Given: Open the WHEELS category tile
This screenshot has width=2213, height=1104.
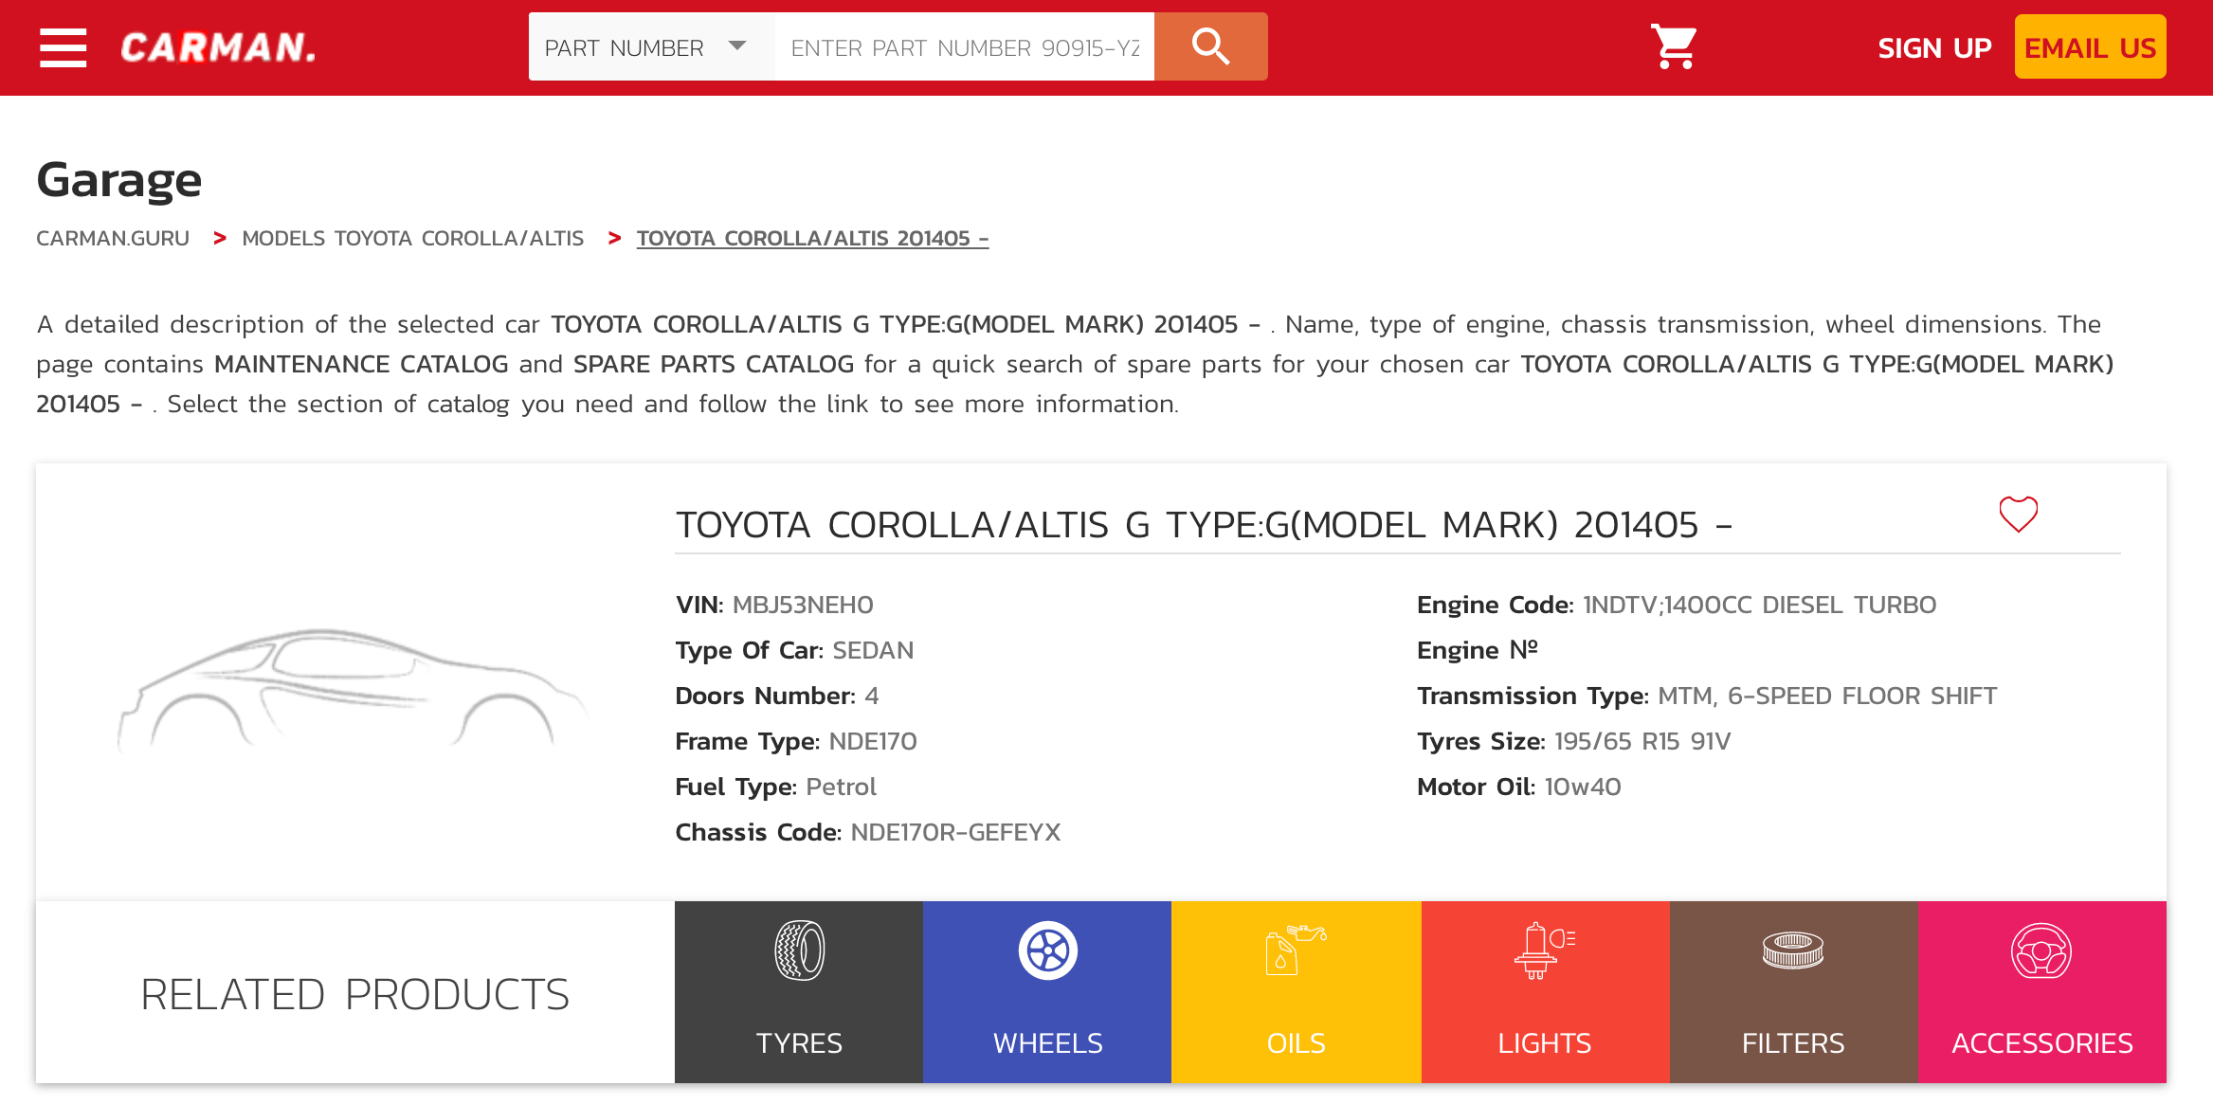Looking at the screenshot, I should pos(1047,992).
